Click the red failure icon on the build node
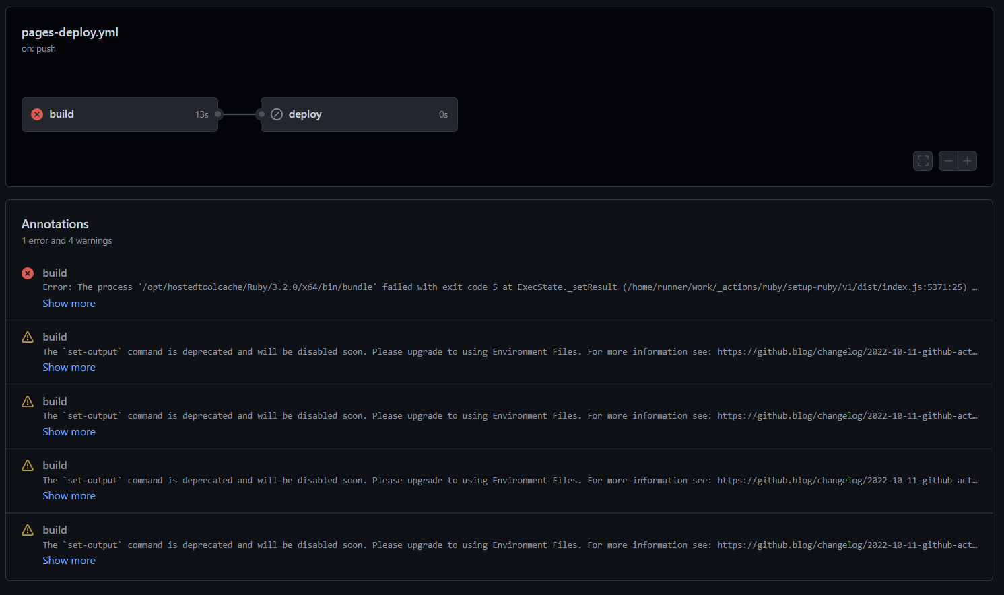Viewport: 1004px width, 595px height. (36, 114)
